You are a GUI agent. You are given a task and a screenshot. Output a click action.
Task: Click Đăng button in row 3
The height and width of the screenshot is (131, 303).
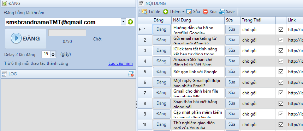(x=161, y=50)
